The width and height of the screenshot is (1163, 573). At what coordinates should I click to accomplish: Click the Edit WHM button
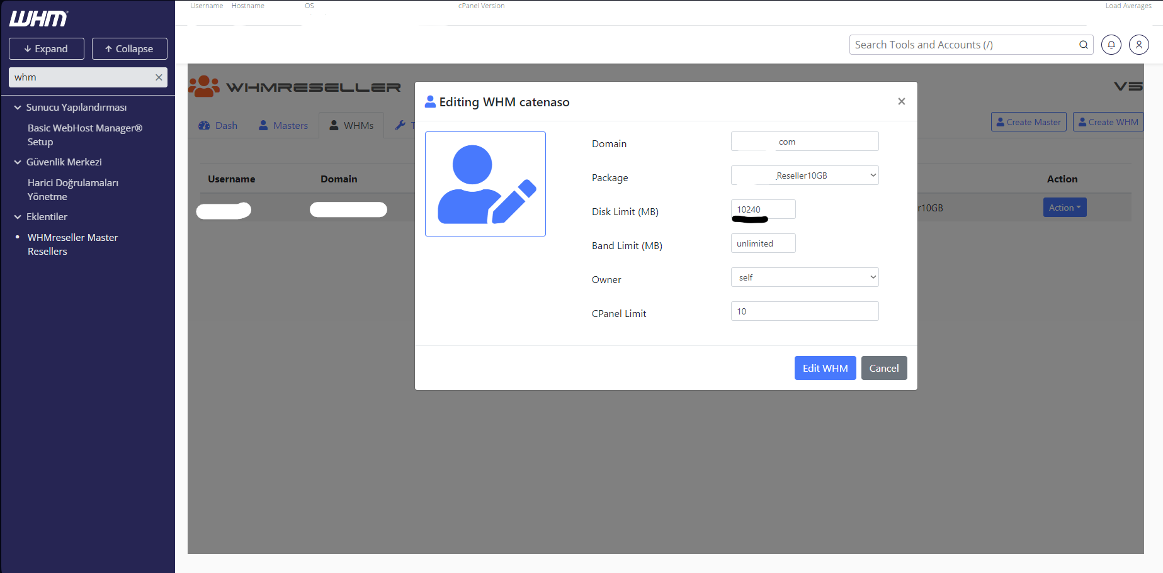(x=825, y=368)
